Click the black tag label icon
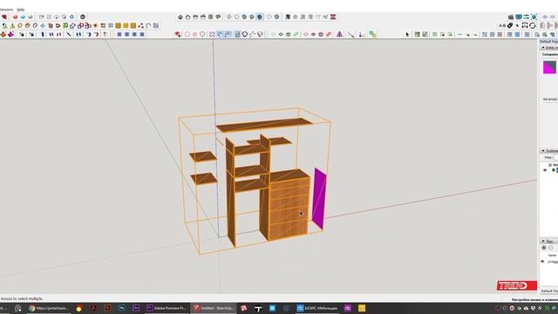558x314 pixels. (x=510, y=25)
